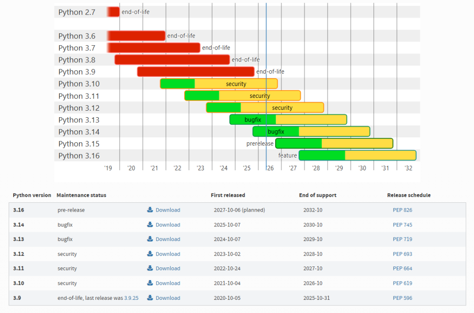Image resolution: width=474 pixels, height=313 pixels.
Task: Open the PEP 826 release schedule
Action: point(402,210)
